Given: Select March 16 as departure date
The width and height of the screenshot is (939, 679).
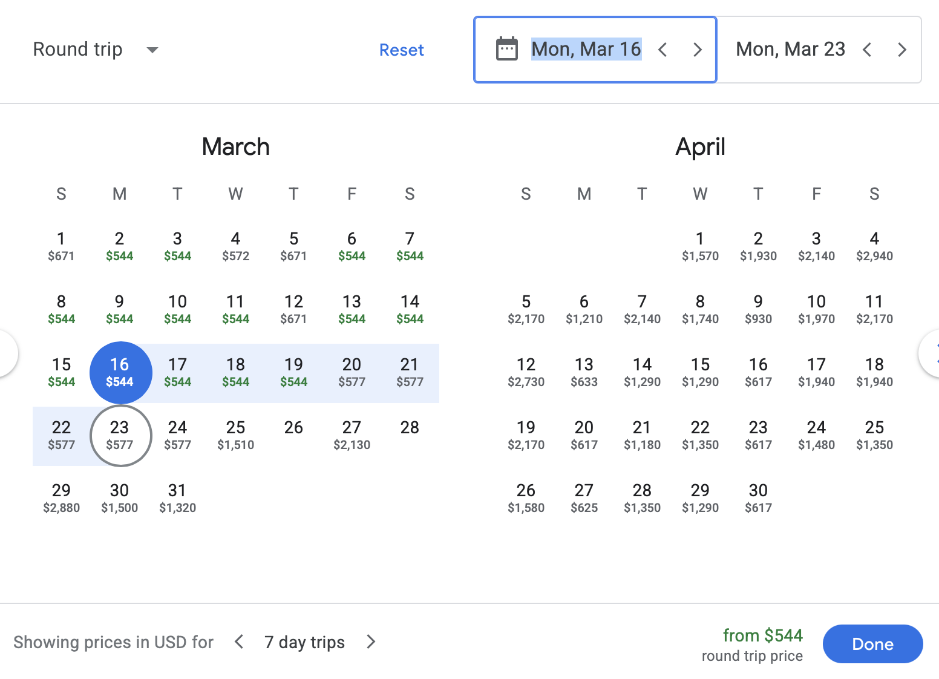Looking at the screenshot, I should pos(120,372).
